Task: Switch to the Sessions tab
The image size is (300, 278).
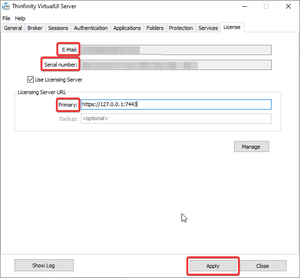Action: point(58,28)
